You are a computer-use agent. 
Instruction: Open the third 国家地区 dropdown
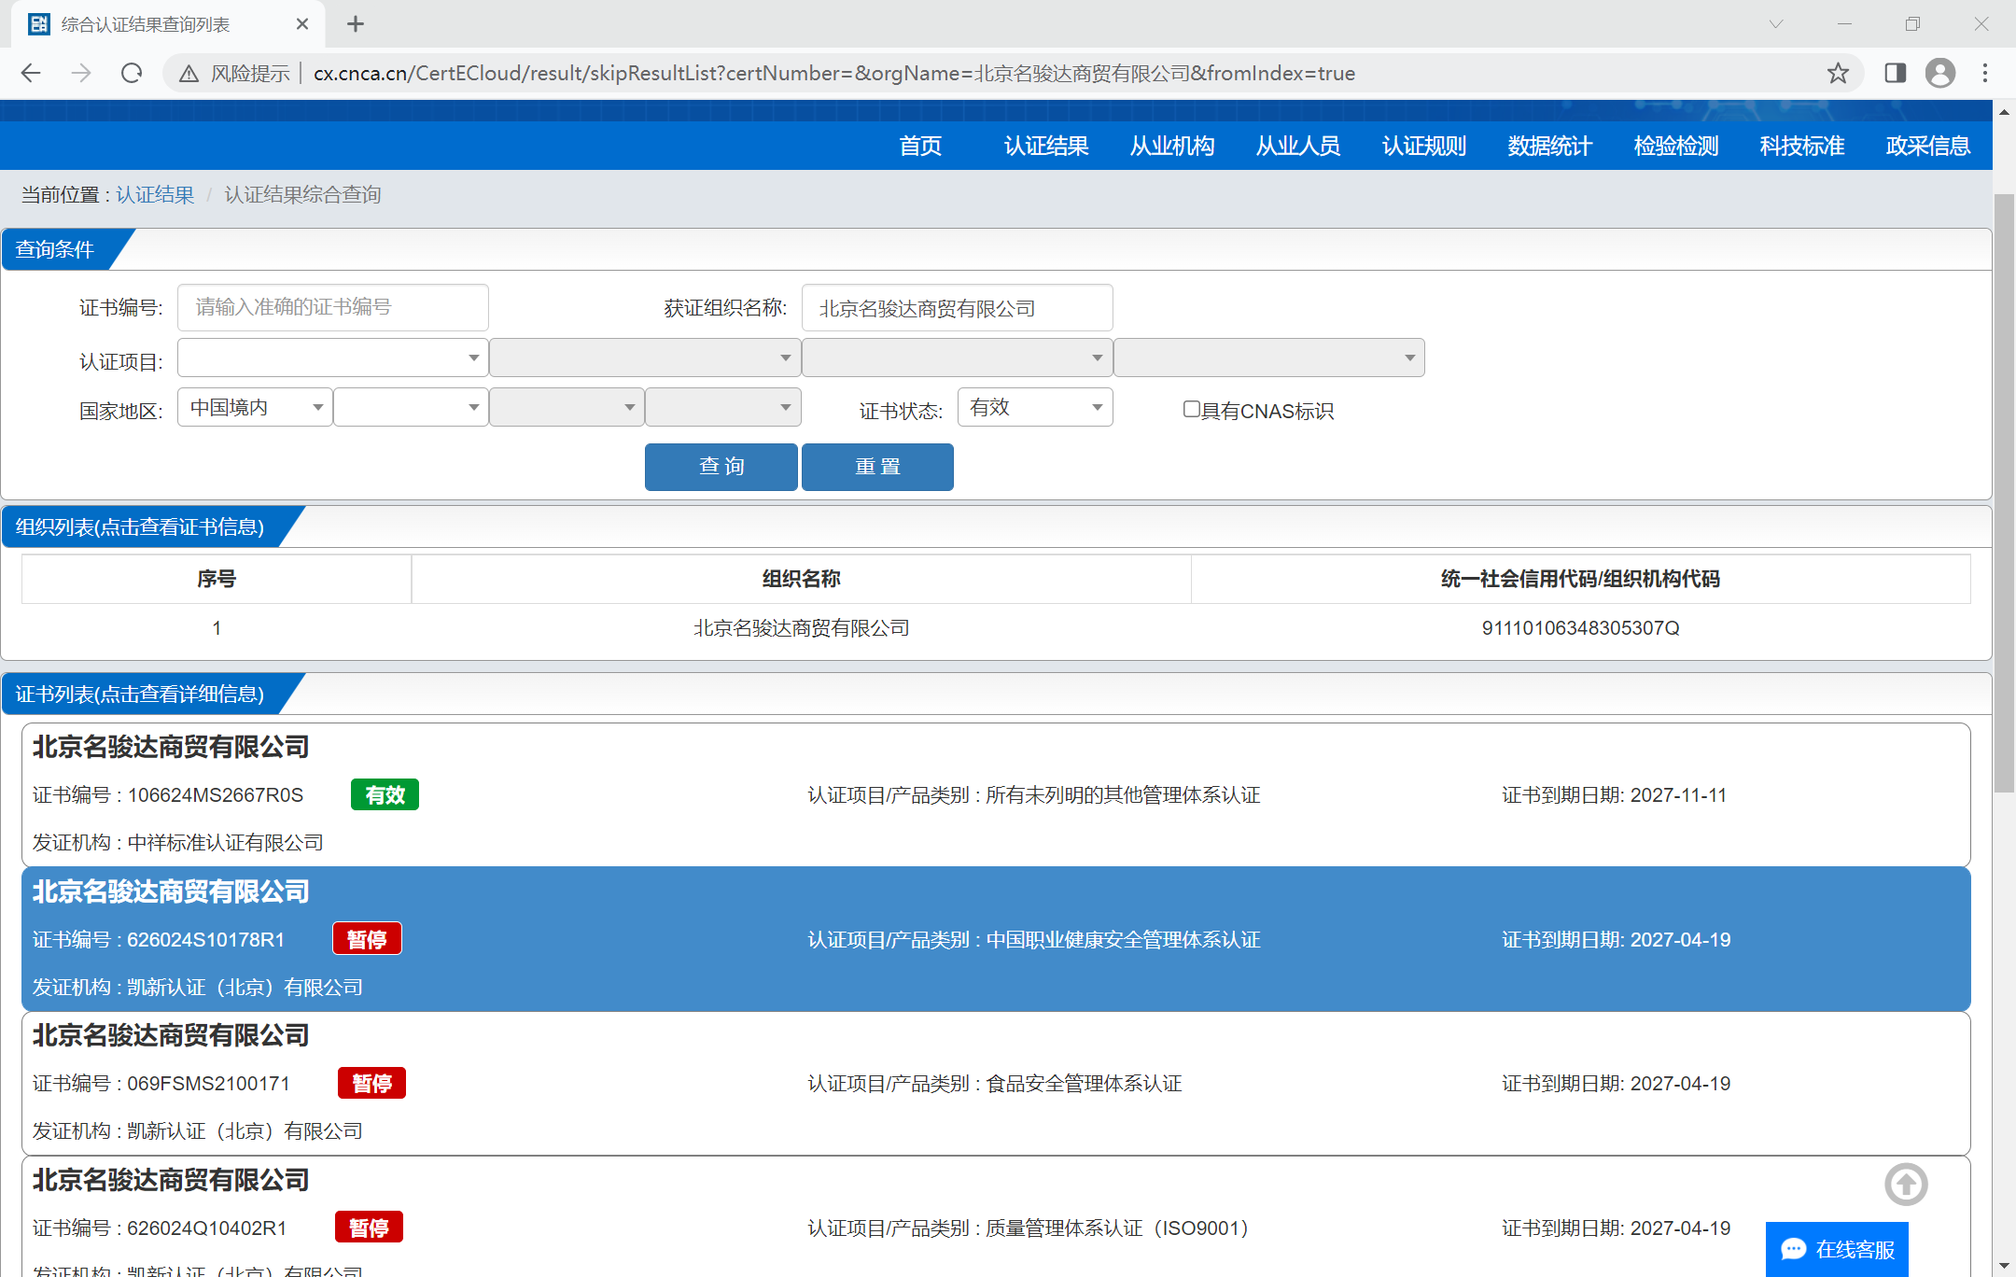coord(567,407)
